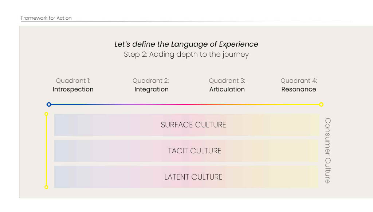The width and height of the screenshot is (373, 212).
Task: Select the Articulation heading
Action: (227, 89)
